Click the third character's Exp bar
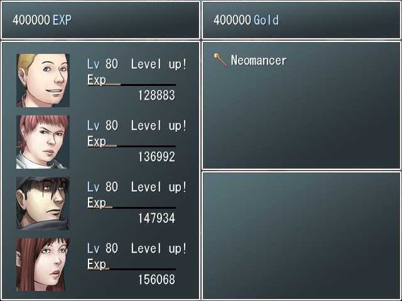This screenshot has height=301, width=402. pos(131,208)
